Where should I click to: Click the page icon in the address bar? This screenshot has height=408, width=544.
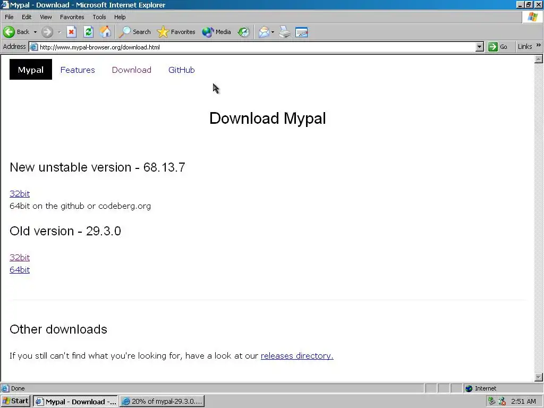pyautogui.click(x=33, y=47)
